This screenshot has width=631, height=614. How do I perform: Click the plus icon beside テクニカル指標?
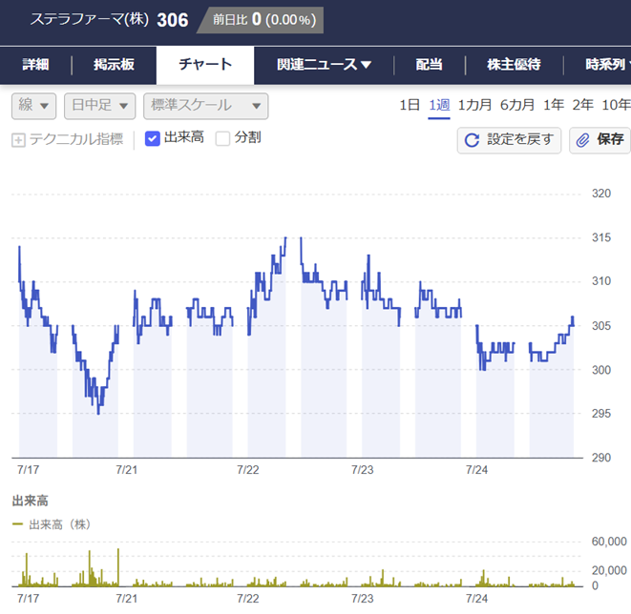(x=18, y=140)
